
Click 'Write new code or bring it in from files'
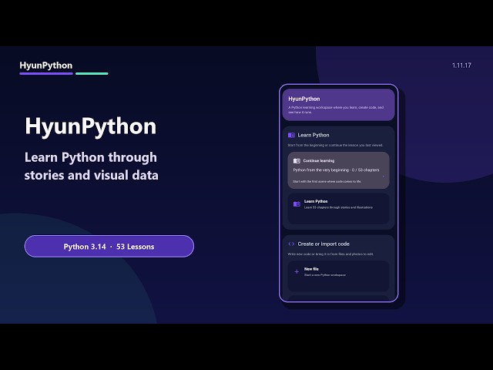tap(330, 254)
